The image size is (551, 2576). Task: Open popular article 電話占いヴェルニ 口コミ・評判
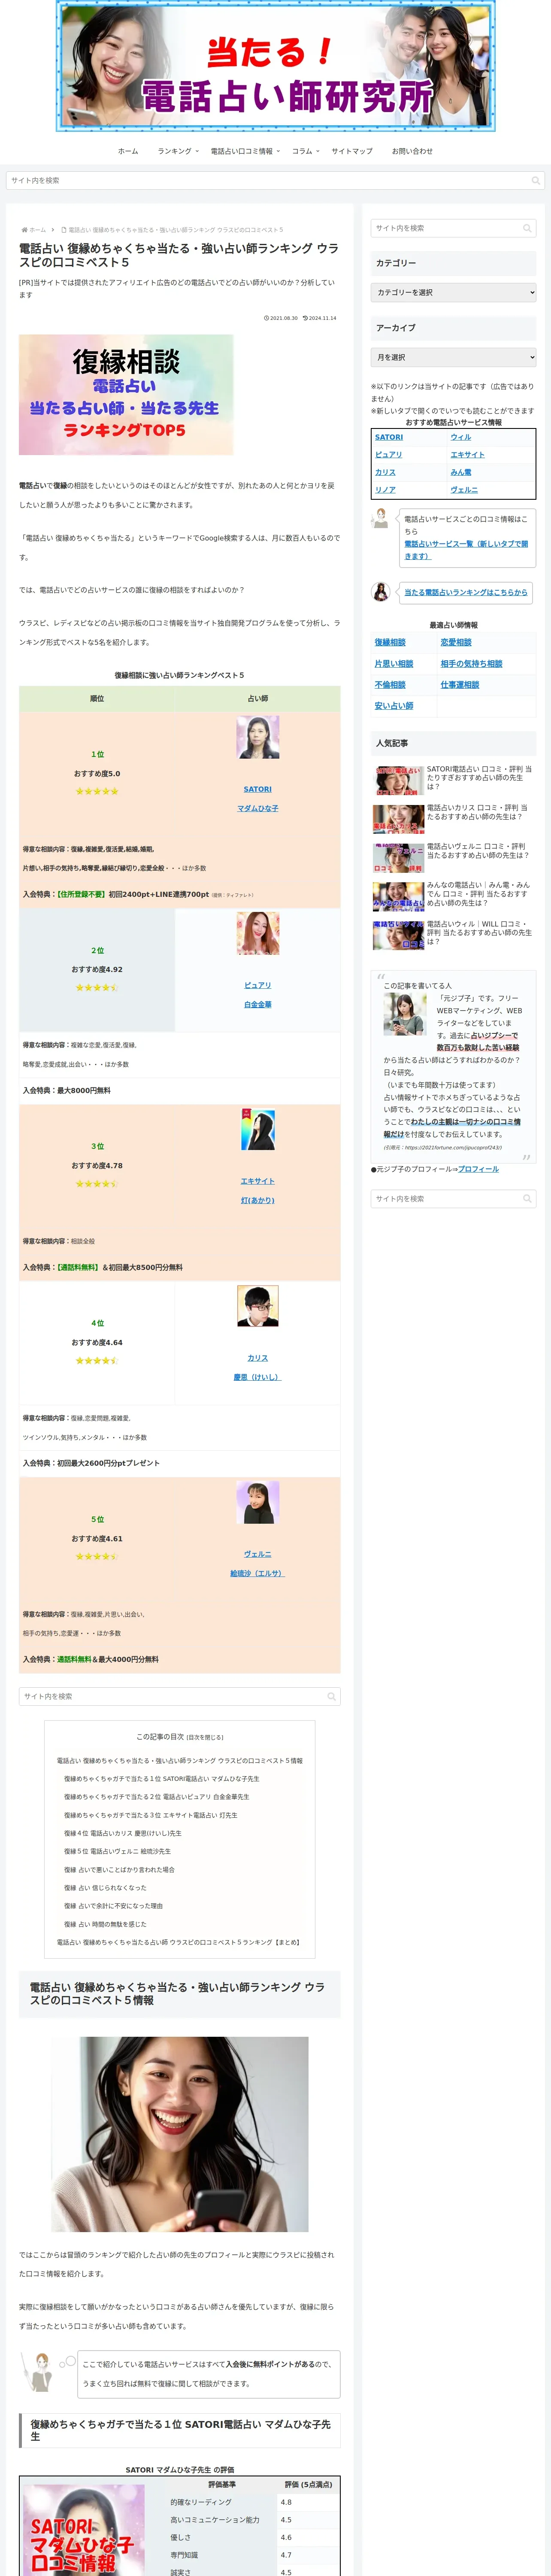pyautogui.click(x=454, y=857)
